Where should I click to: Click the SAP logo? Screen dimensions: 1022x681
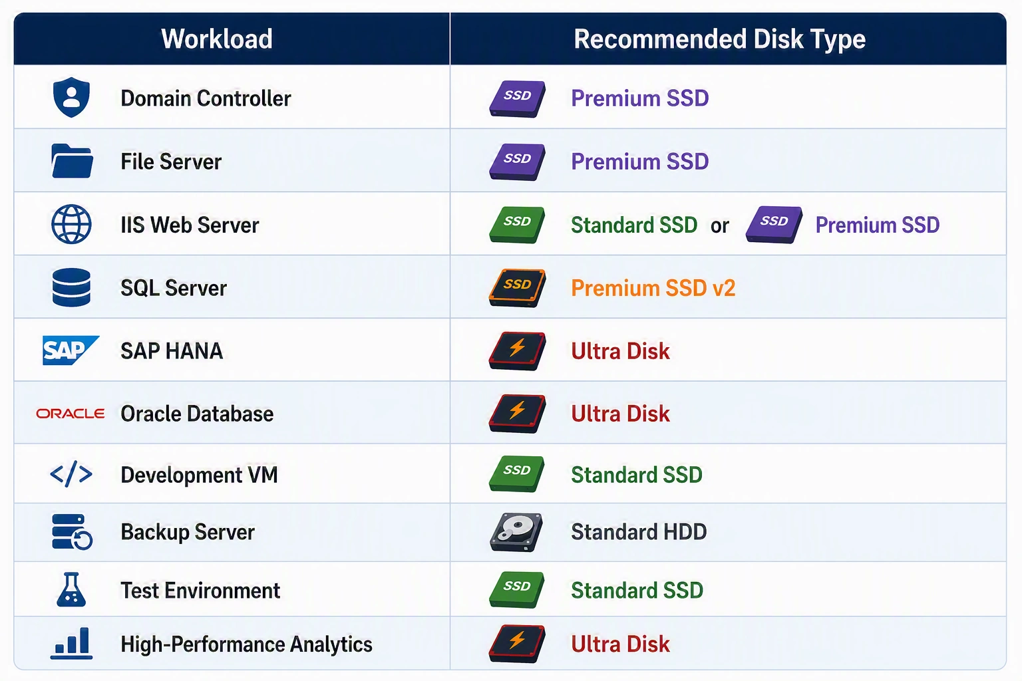[71, 350]
